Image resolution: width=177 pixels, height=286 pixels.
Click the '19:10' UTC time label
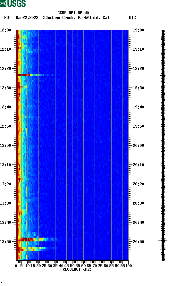pos(138,49)
